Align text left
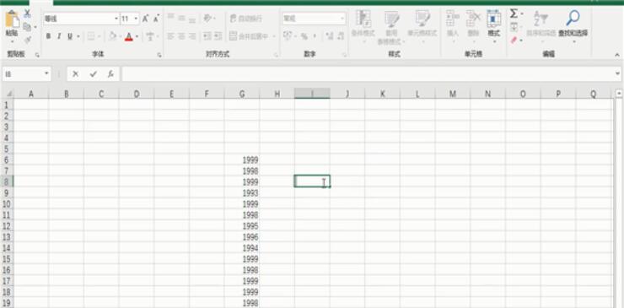Viewport: 624px width, 308px height. [171, 36]
